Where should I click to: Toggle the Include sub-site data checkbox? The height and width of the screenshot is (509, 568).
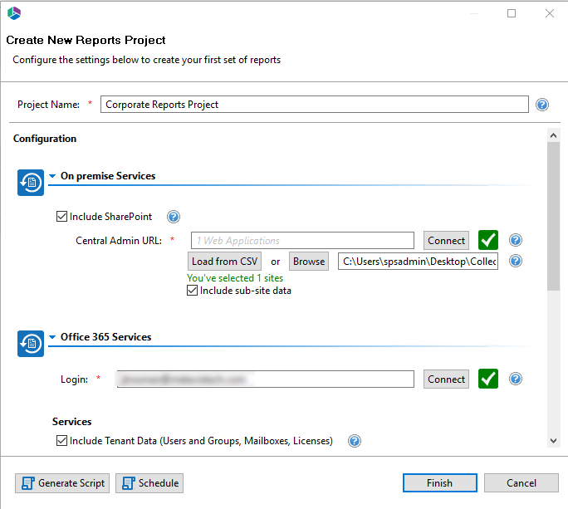coord(193,291)
